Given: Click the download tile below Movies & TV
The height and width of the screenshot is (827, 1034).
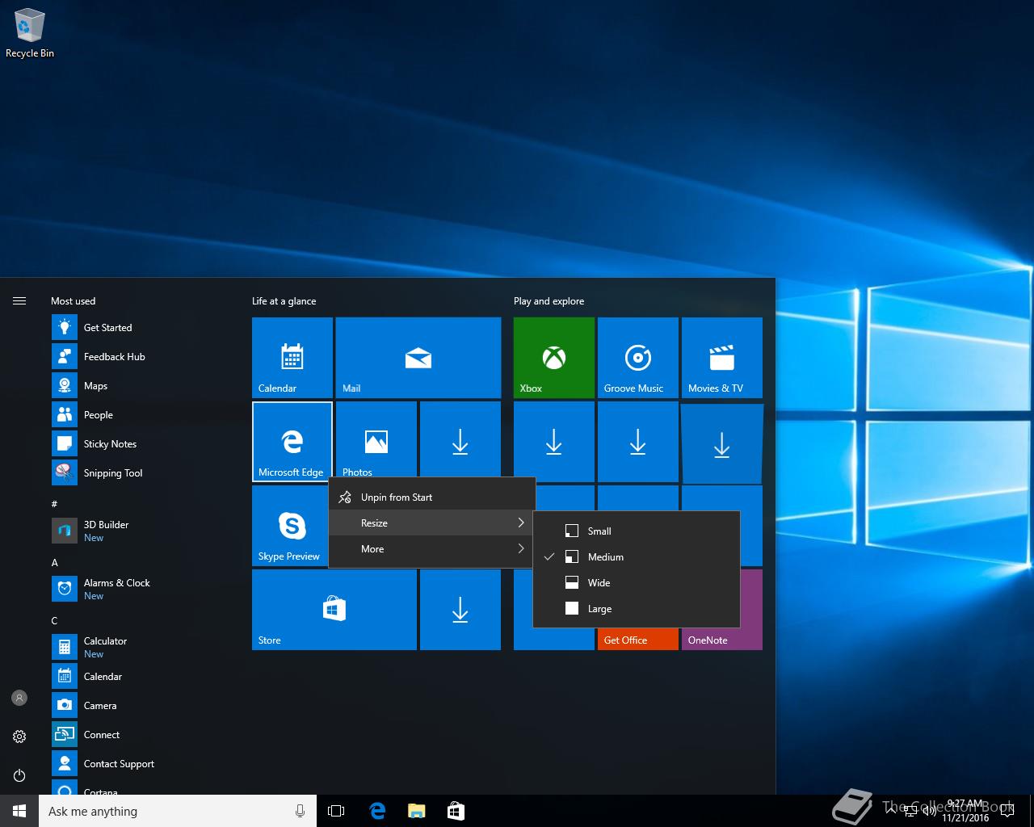Looking at the screenshot, I should [x=722, y=443].
